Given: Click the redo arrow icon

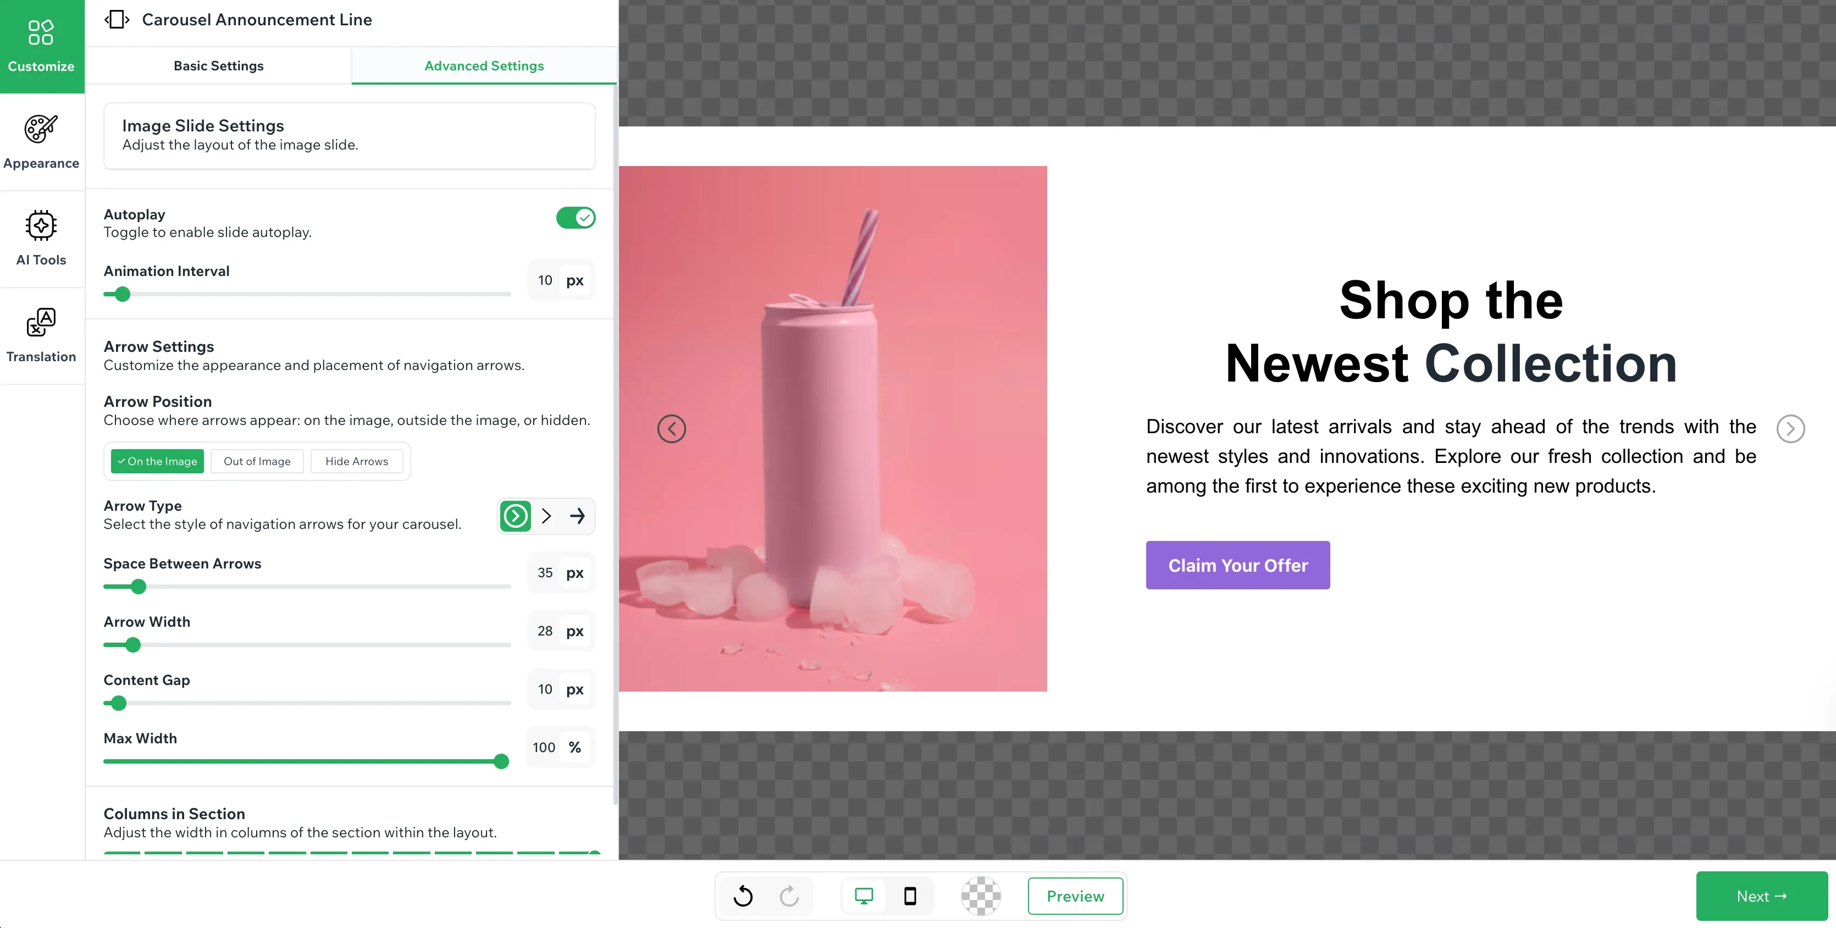Looking at the screenshot, I should click(789, 896).
